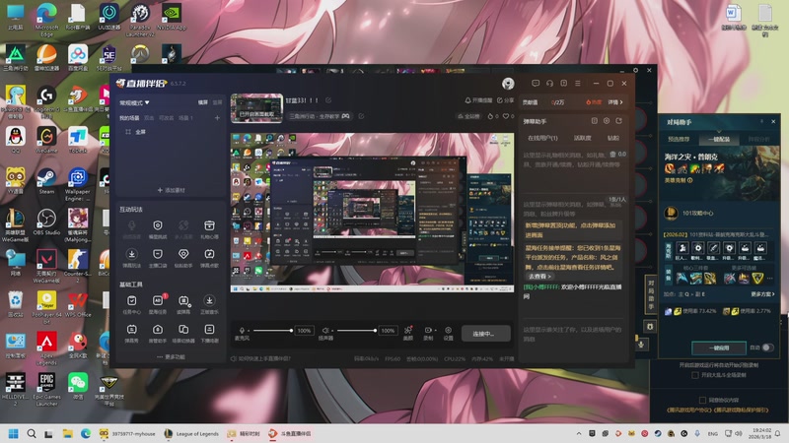Expand 更多方案 in 对局助手
This screenshot has height=443, width=789.
pyautogui.click(x=762, y=294)
